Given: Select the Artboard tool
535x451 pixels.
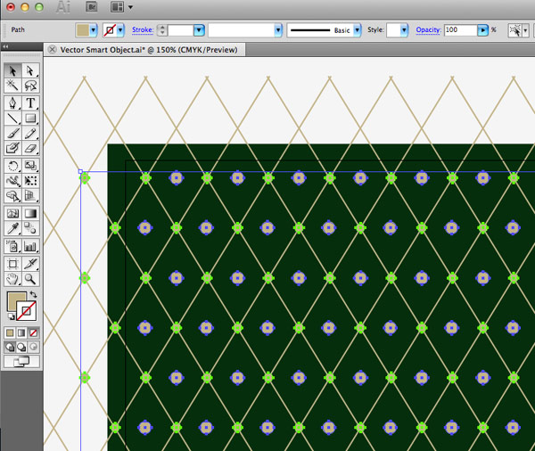Looking at the screenshot, I should pos(13,264).
